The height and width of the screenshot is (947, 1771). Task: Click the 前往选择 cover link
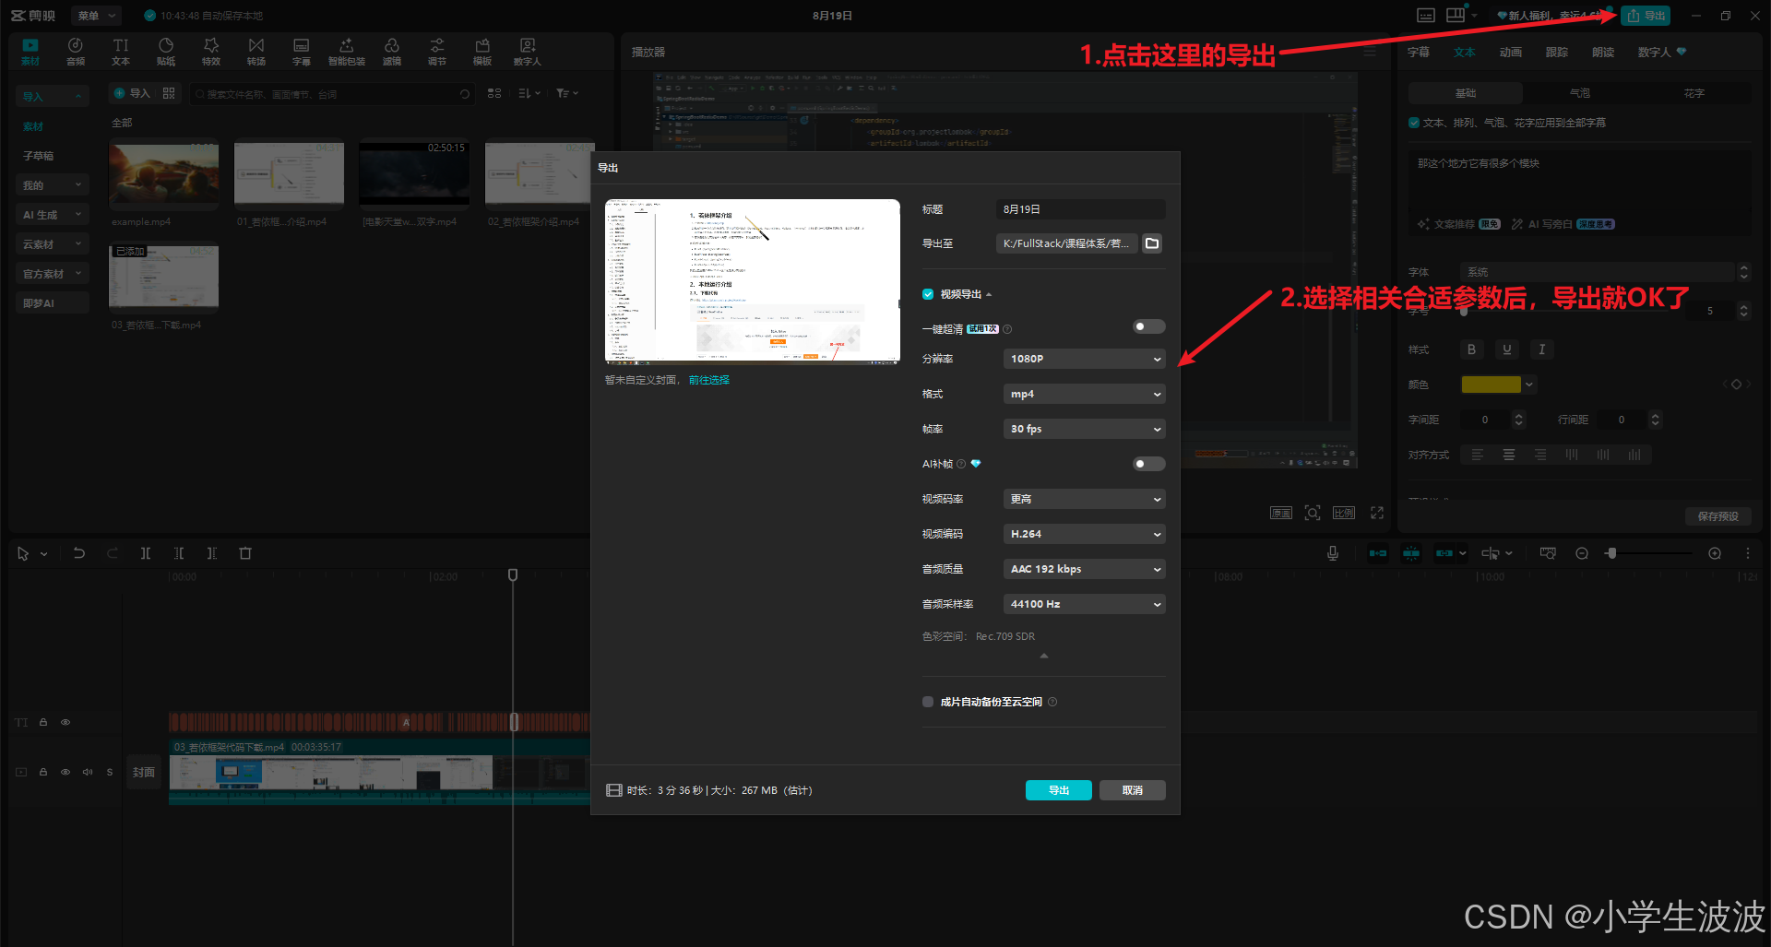[709, 380]
